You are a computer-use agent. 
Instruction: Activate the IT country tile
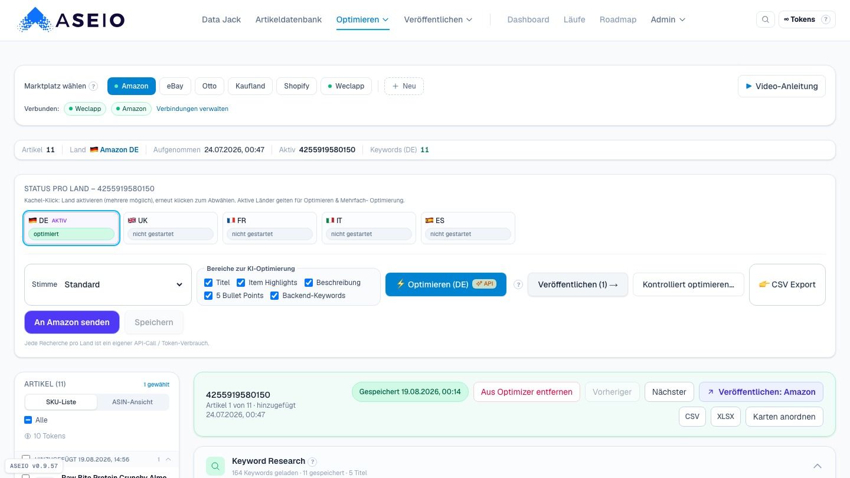pyautogui.click(x=369, y=228)
